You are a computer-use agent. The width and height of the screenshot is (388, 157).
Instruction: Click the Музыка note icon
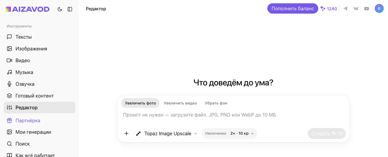point(9,72)
